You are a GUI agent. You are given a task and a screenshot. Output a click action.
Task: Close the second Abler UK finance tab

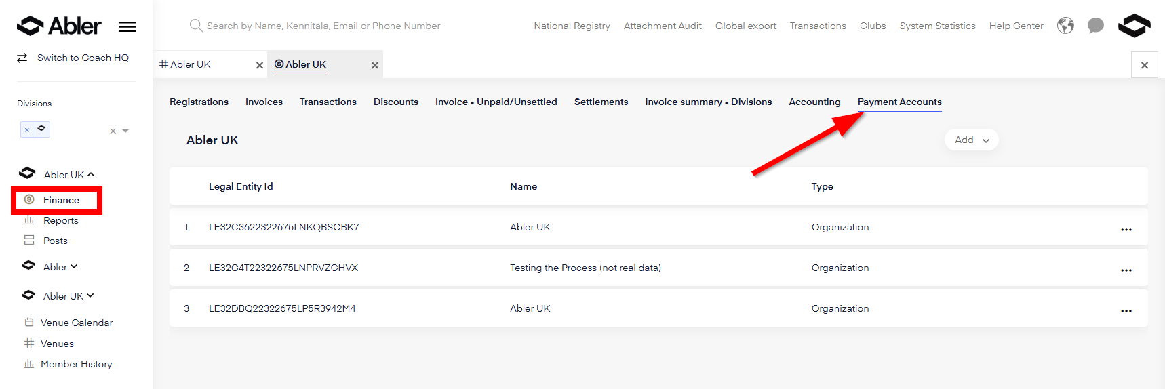(375, 65)
